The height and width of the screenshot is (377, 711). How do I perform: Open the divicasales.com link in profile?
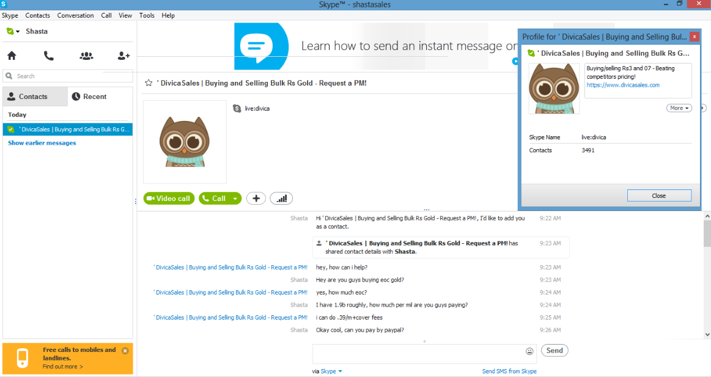click(623, 85)
